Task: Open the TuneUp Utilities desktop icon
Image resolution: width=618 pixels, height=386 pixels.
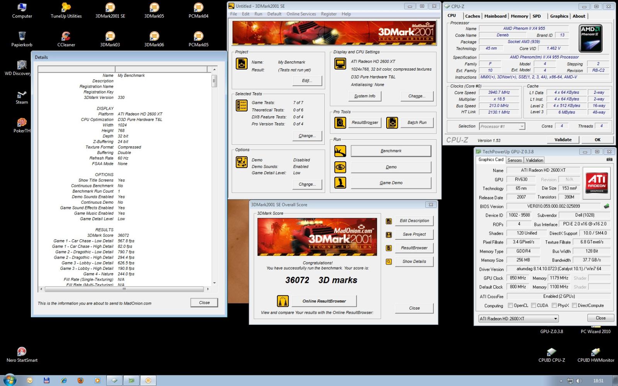Action: (x=66, y=10)
